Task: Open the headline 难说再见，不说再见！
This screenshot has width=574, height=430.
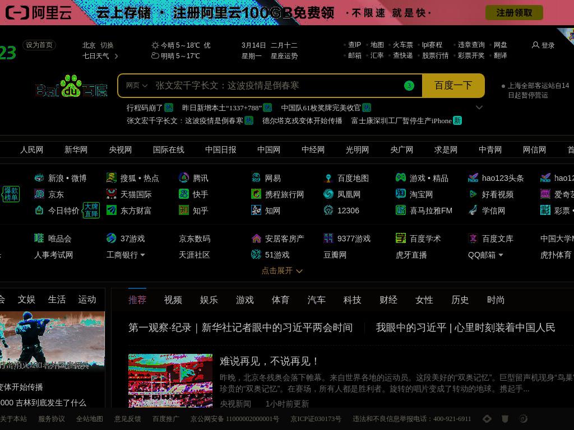Action: tap(269, 361)
